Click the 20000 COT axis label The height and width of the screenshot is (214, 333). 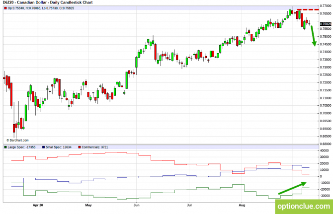(x=324, y=163)
